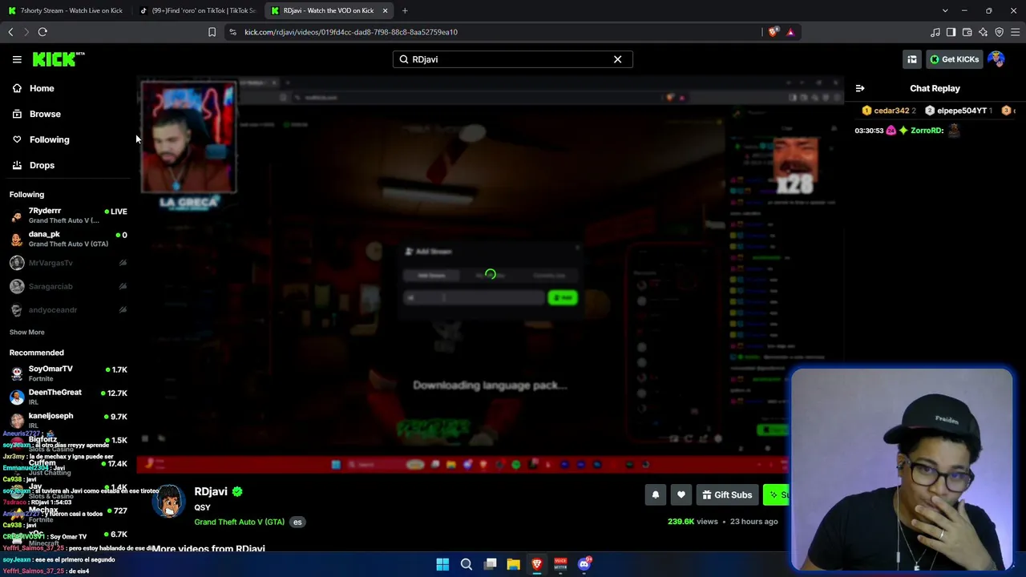Screen dimensions: 1026x577
Task: Open the Leo AI sparkle icon
Action: point(984,32)
